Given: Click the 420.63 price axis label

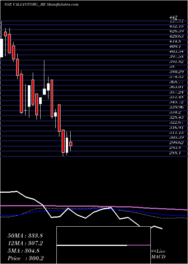Looking at the screenshot, I should (x=176, y=36).
